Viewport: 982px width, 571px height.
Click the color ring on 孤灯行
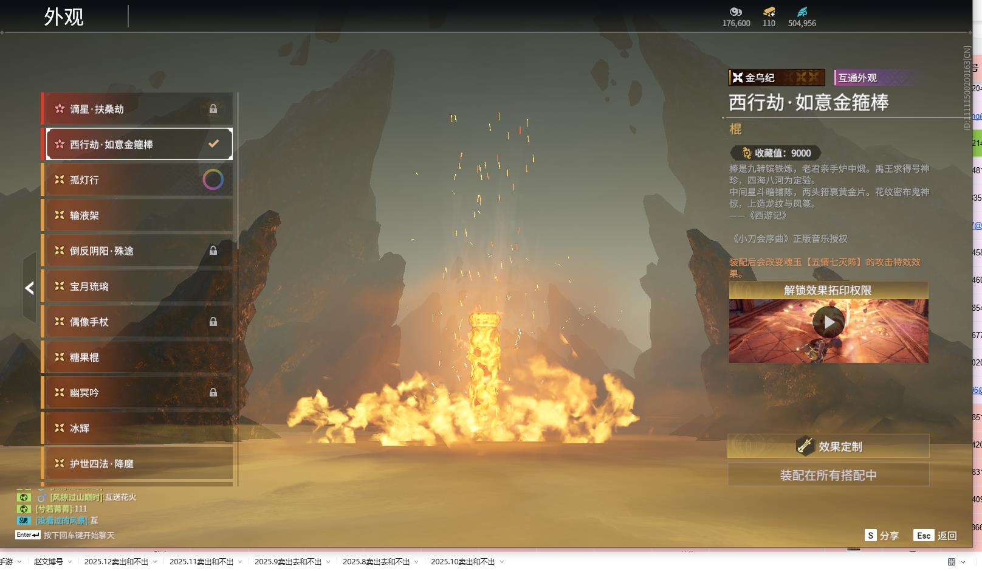coord(213,179)
